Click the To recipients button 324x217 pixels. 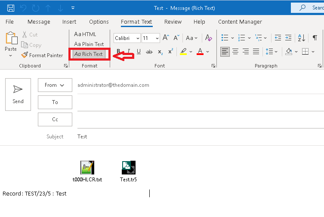(x=55, y=102)
